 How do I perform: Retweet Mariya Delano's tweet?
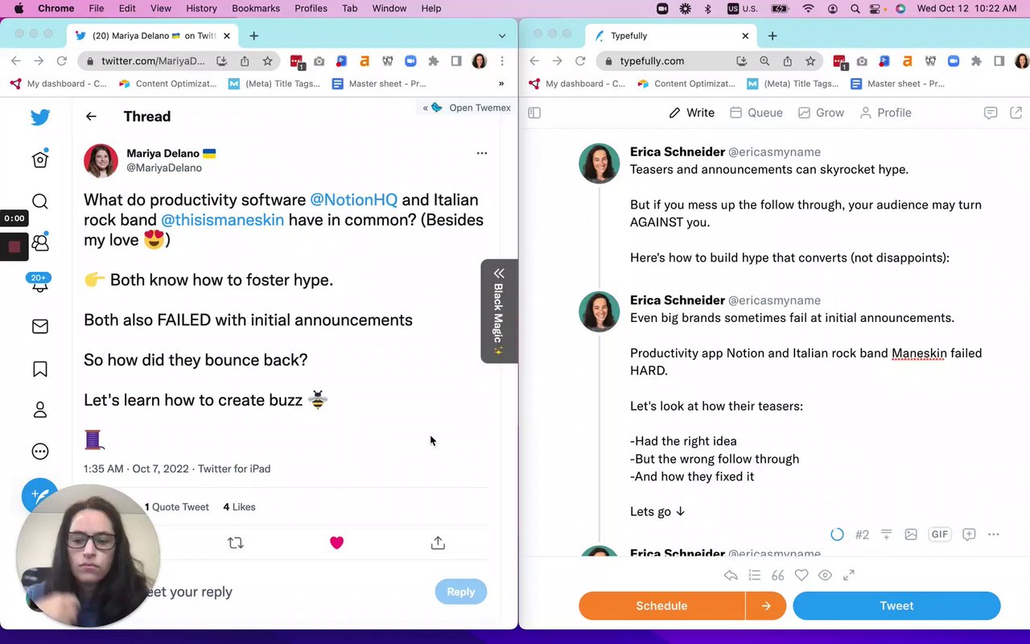(236, 543)
